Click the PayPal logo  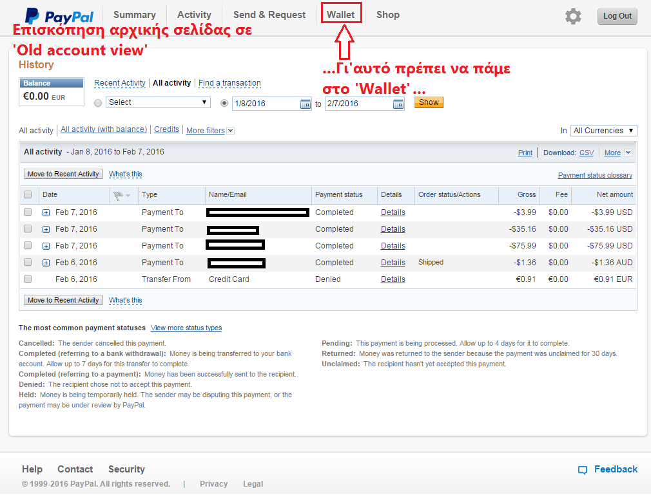[x=59, y=15]
